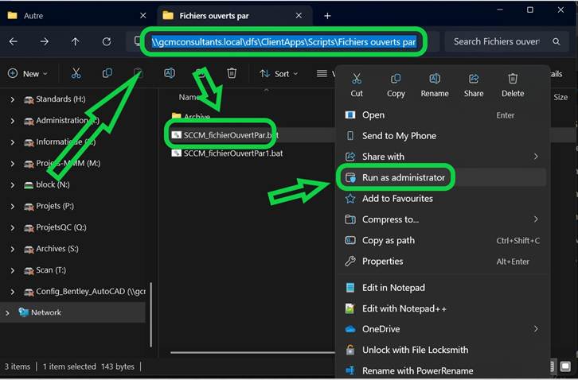Select Open in the context menu

click(x=443, y=115)
